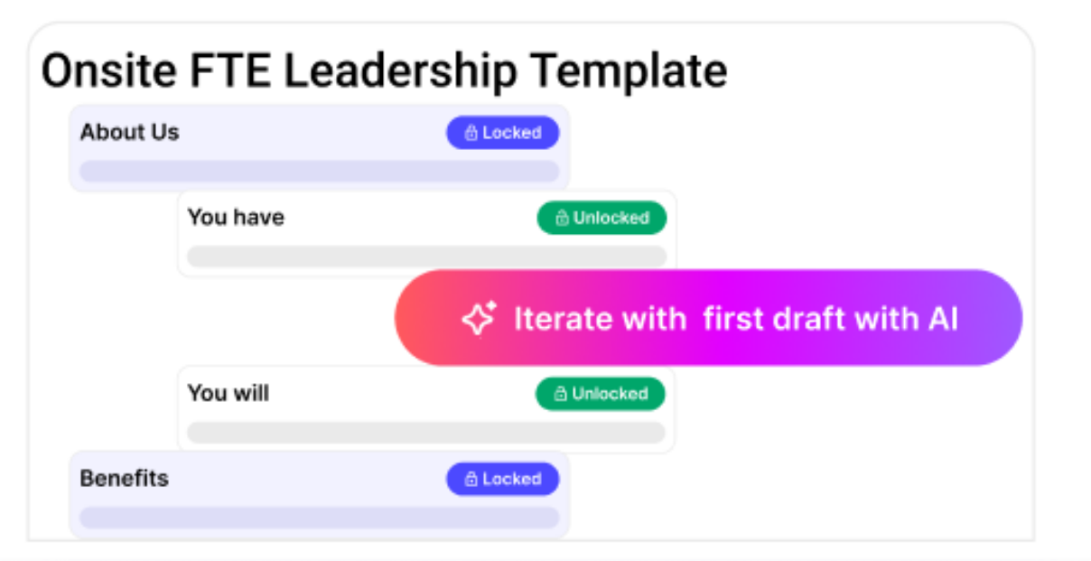Click the open padlock icon beside You will
This screenshot has width=1091, height=561.
561,394
